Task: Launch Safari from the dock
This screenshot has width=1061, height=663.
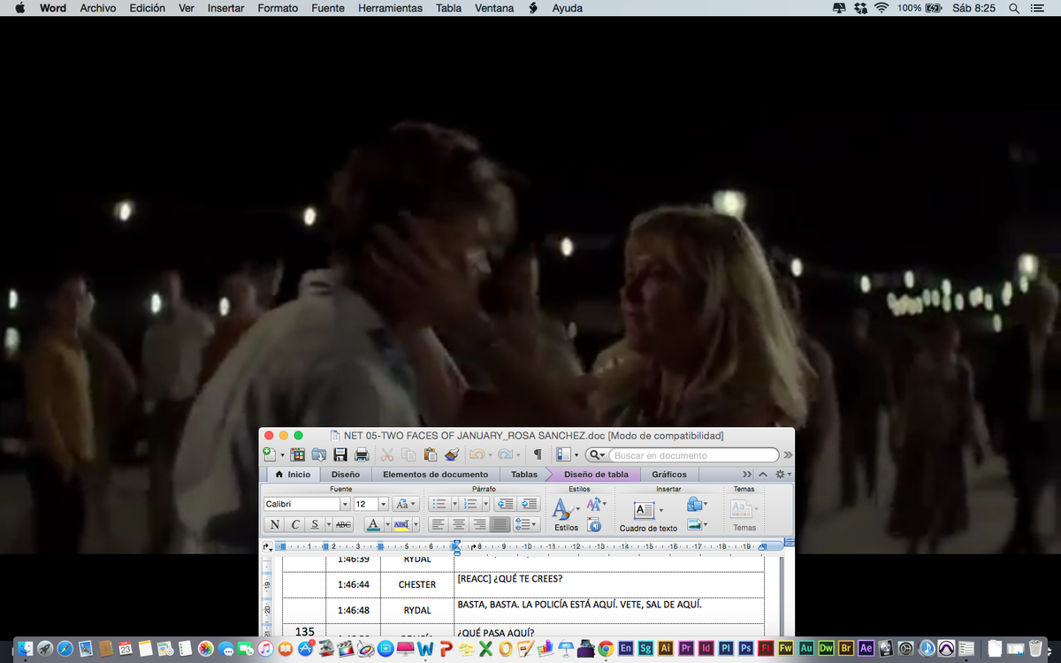Action: click(x=65, y=648)
